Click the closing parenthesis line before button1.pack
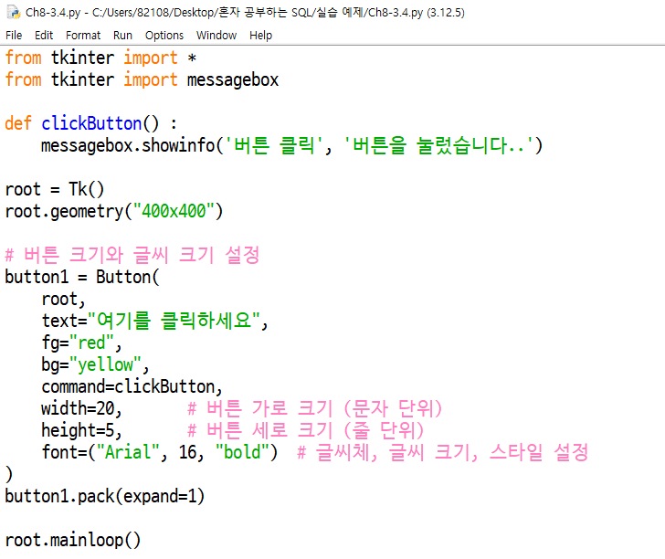 pyautogui.click(x=9, y=475)
